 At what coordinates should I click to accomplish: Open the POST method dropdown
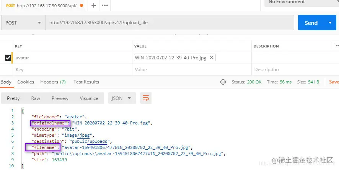23,23
